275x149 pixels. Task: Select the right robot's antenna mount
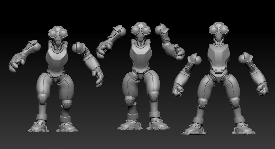[218, 24]
